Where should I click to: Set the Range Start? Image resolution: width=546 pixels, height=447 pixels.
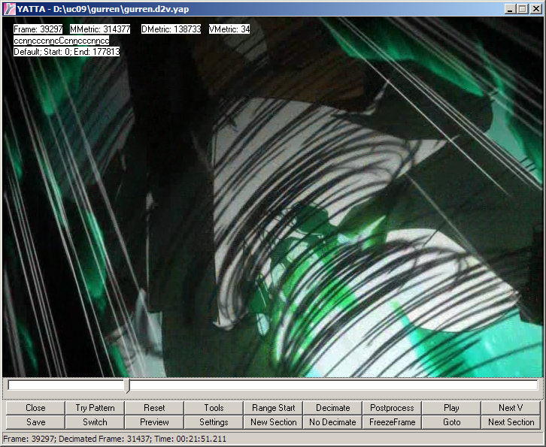click(x=273, y=408)
